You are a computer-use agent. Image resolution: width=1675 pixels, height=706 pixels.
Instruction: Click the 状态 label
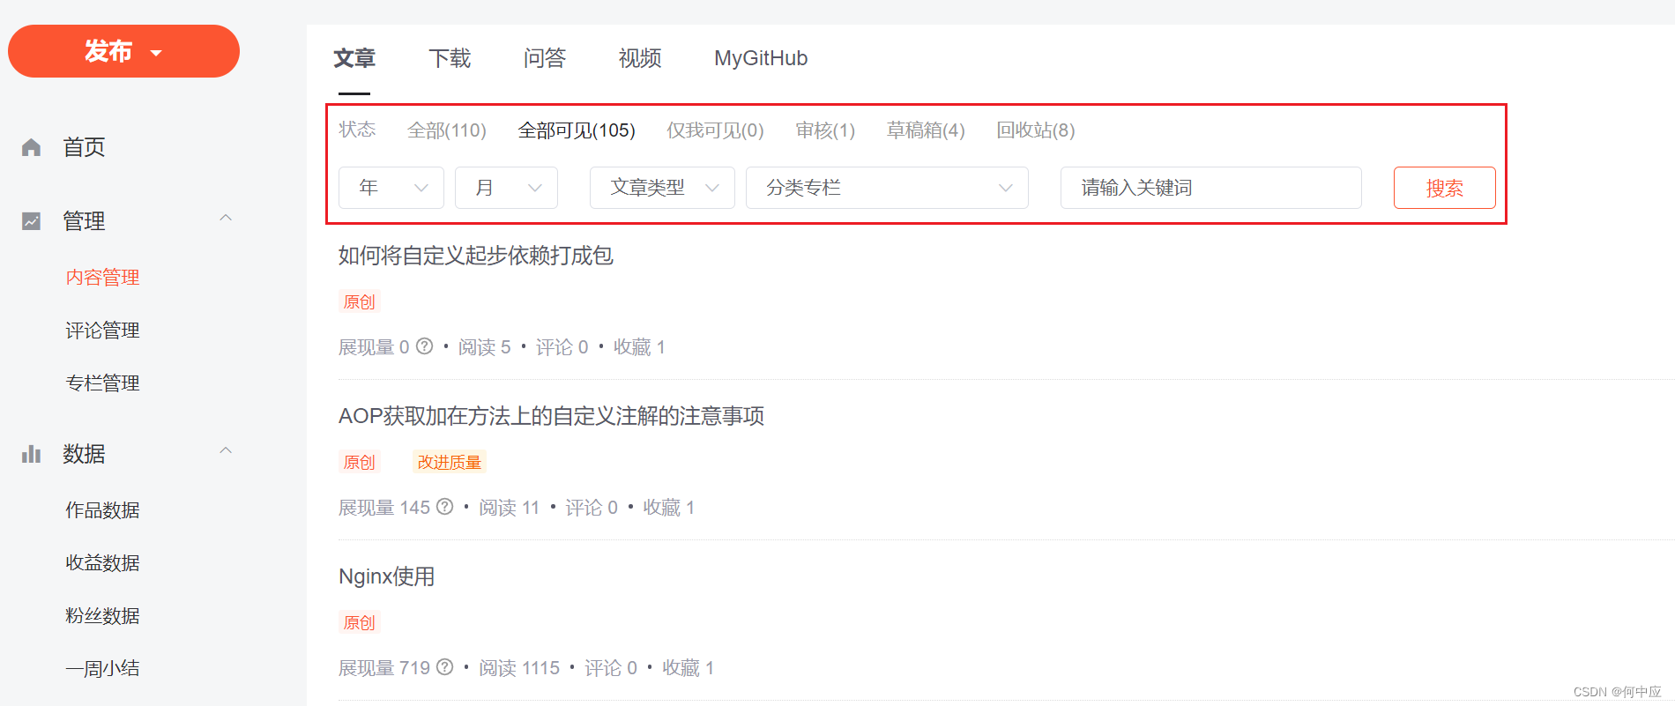click(x=357, y=130)
